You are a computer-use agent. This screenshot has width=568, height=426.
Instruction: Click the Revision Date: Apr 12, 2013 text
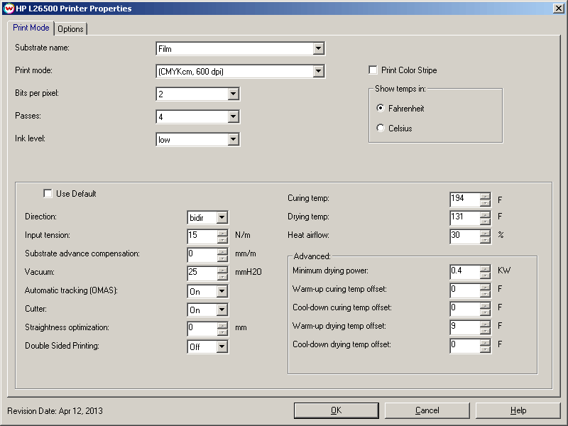point(55,411)
